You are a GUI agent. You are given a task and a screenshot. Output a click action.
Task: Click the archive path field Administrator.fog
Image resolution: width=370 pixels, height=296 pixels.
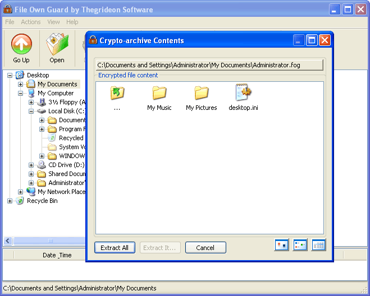point(209,65)
